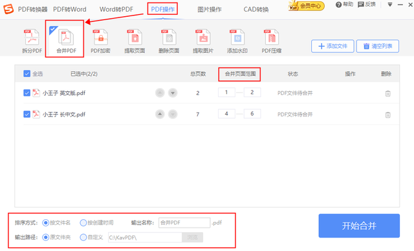414x251 pixels.
Task: Click the 总页数 column header
Action: pyautogui.click(x=198, y=74)
